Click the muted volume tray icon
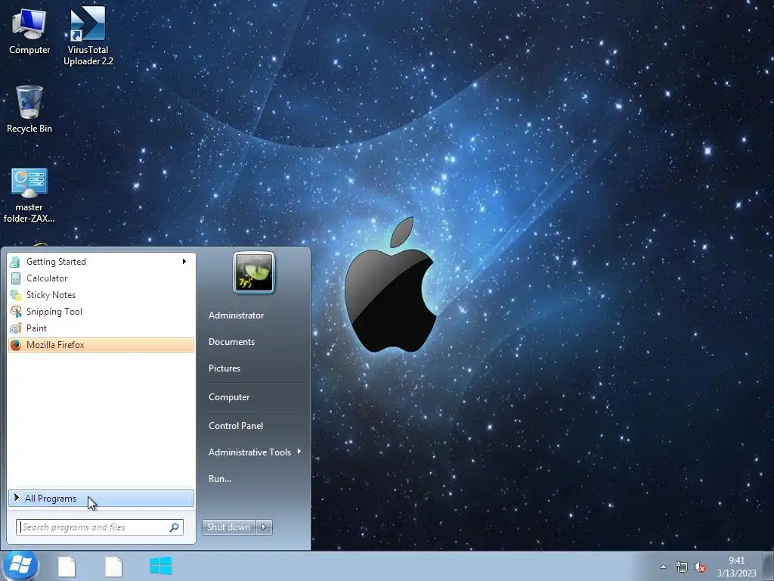The image size is (774, 581). (x=699, y=567)
